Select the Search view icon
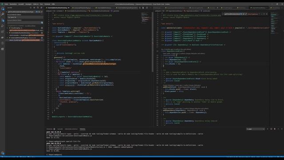284x160 pixels. click(3, 14)
